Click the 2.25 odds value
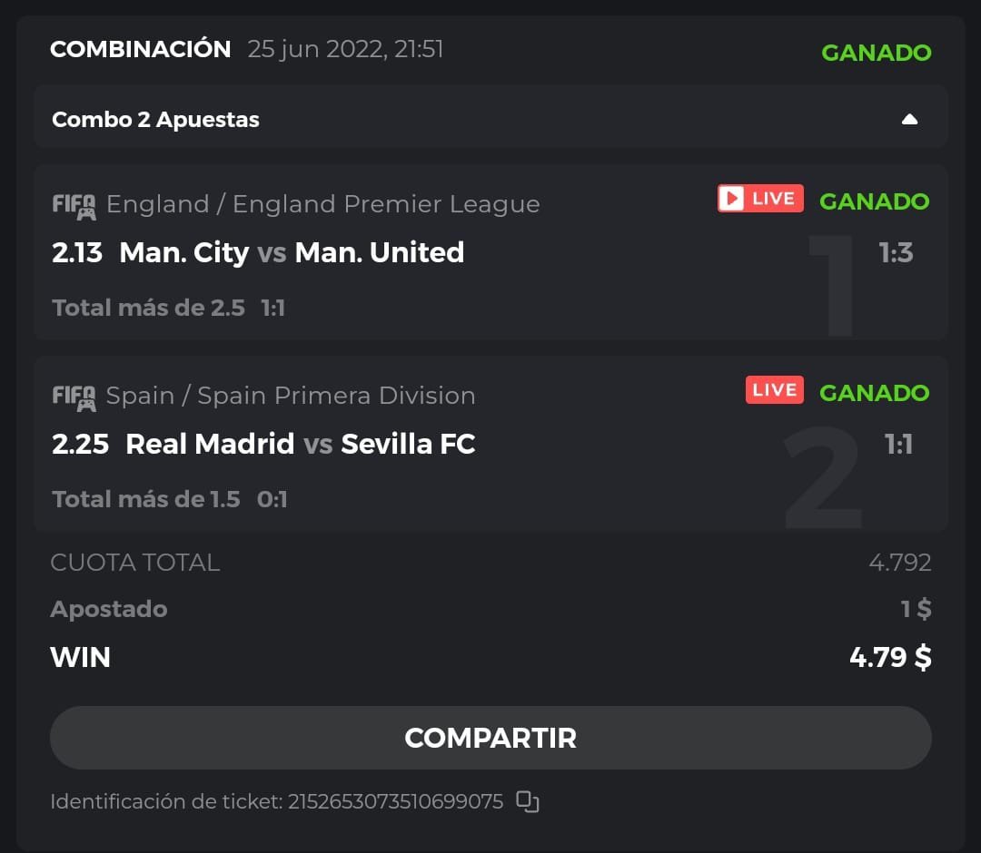 click(80, 444)
